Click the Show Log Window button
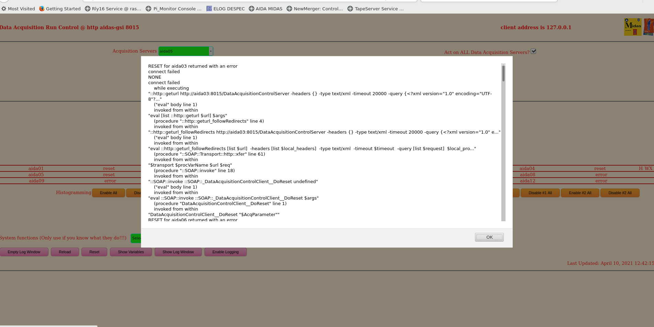 (178, 252)
